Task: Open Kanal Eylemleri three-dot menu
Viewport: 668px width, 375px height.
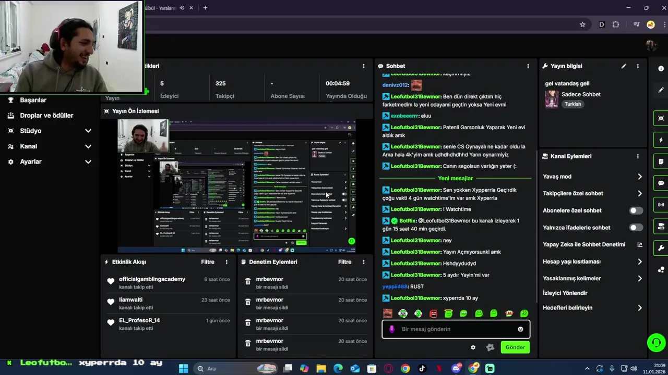Action: pyautogui.click(x=638, y=156)
